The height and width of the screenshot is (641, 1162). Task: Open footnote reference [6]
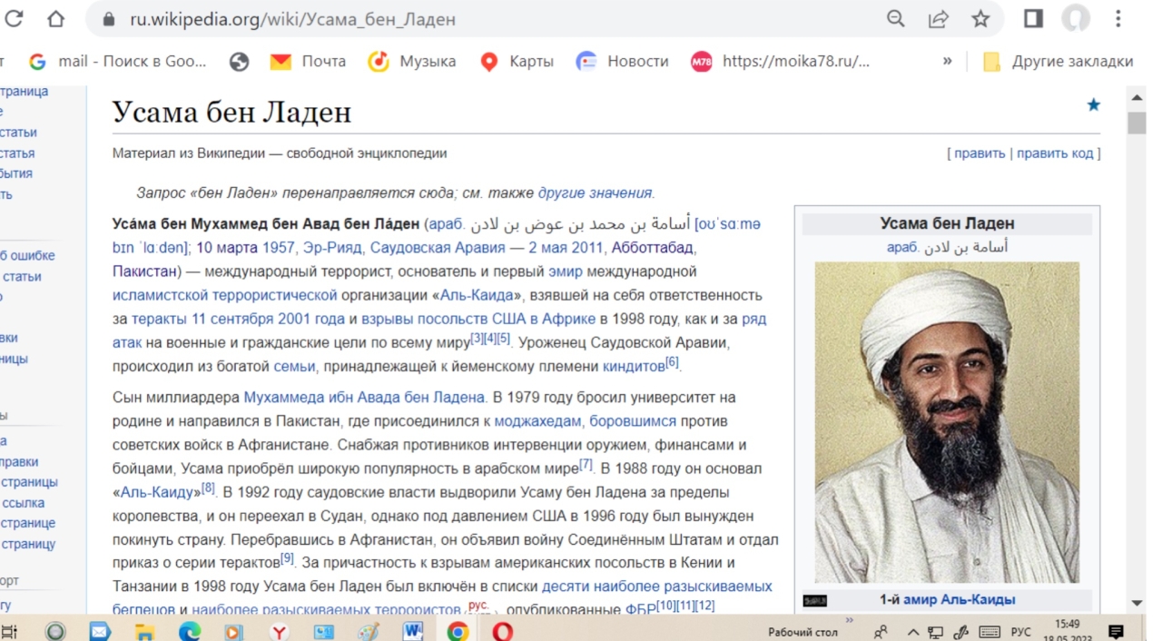(672, 362)
